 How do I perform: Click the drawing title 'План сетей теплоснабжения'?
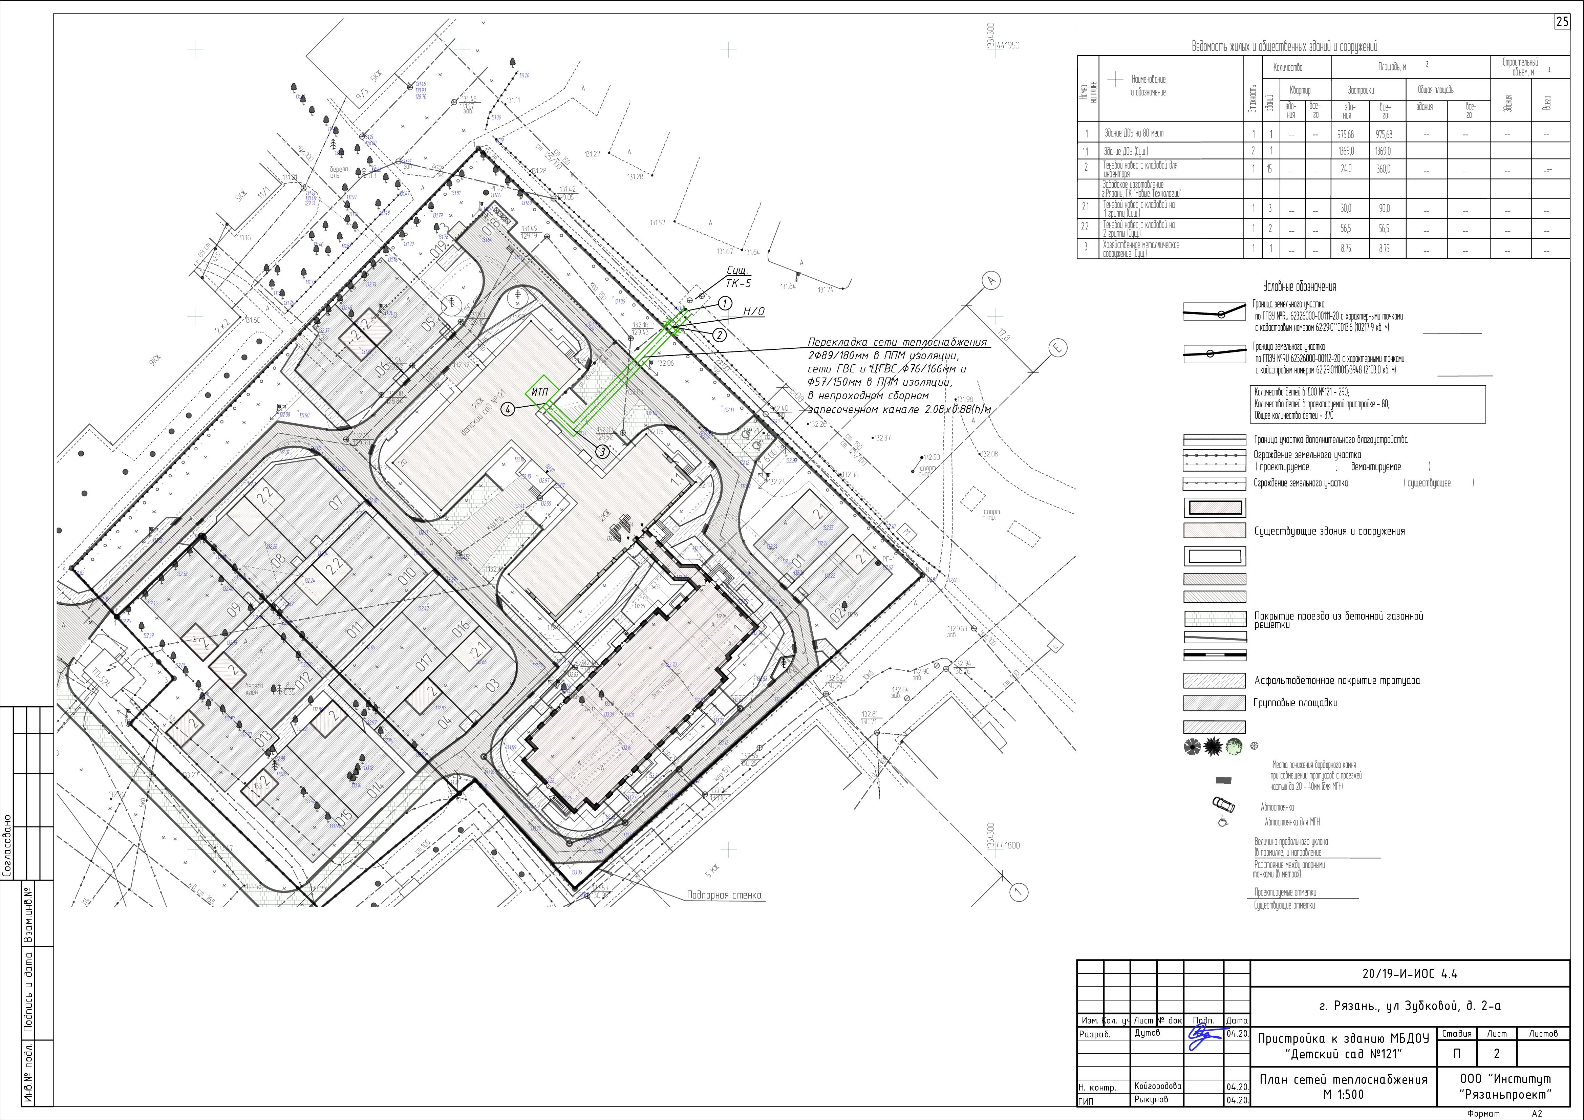1343,1079
